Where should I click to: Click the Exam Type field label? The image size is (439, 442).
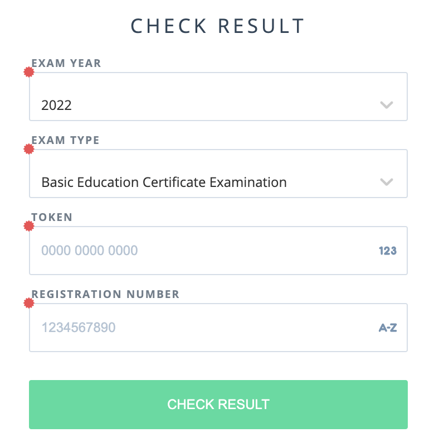(65, 140)
